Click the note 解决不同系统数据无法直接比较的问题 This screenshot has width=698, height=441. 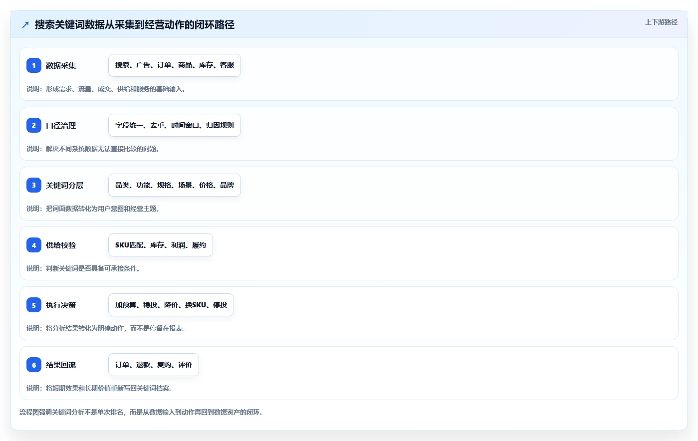point(93,149)
